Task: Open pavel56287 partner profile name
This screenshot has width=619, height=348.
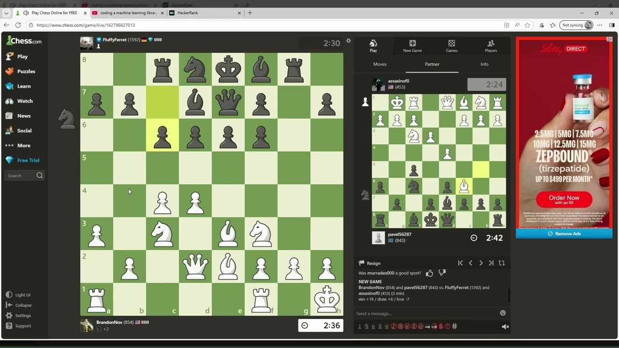Action: coord(399,234)
